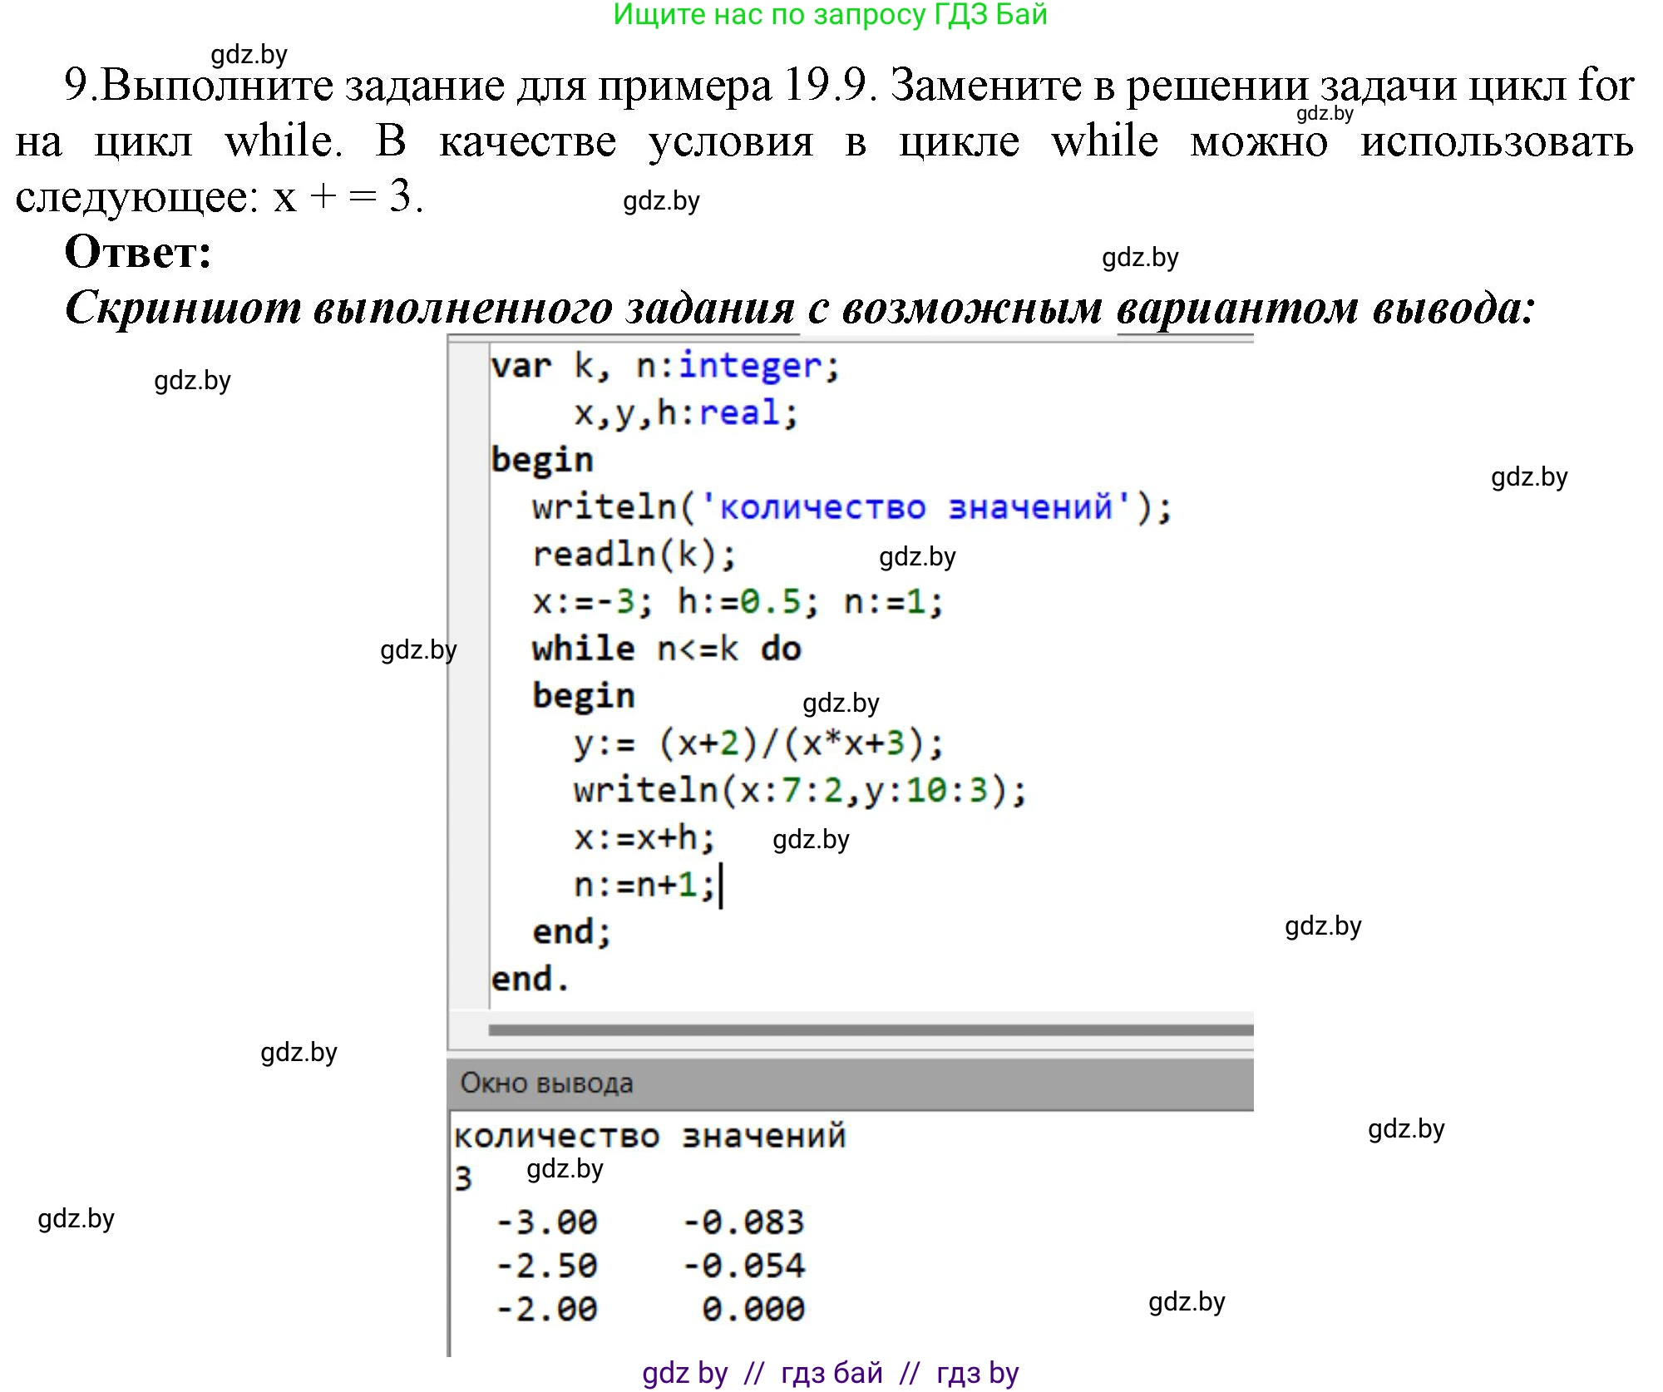Viewport: 1663px width, 1392px height.
Task: Select the 'while n<=k do' loop condition
Action: click(x=665, y=650)
